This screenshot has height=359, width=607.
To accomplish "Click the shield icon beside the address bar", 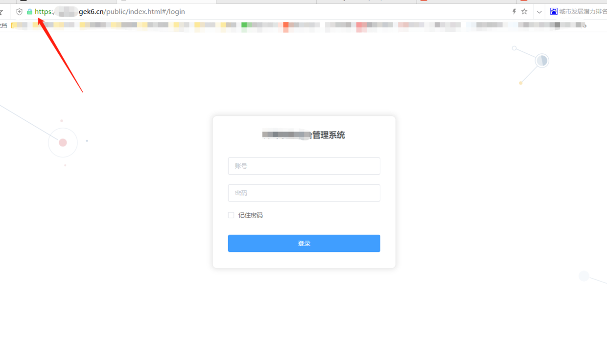I will pos(19,11).
